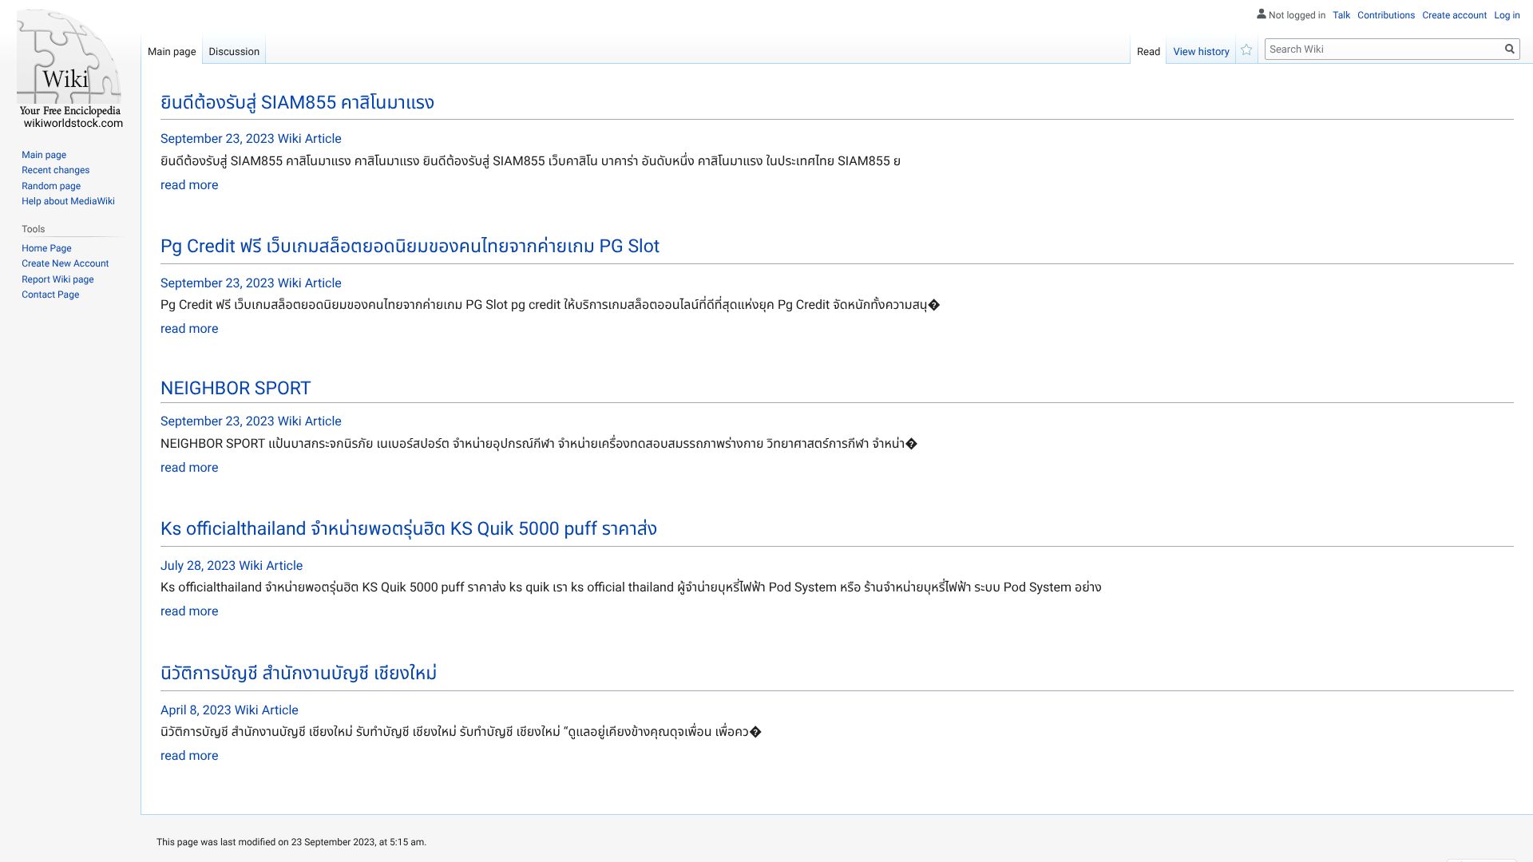Image resolution: width=1533 pixels, height=862 pixels.
Task: Open Recent changes in sidebar
Action: tap(55, 170)
